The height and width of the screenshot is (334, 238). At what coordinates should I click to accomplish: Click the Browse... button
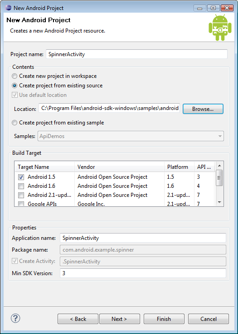[203, 109]
